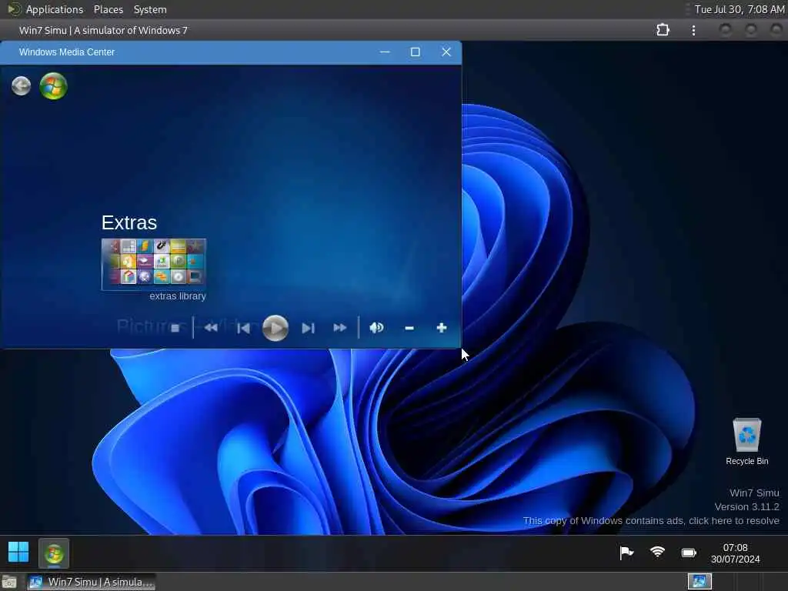Mute audio with speaker icon
788x591 pixels.
pos(376,328)
